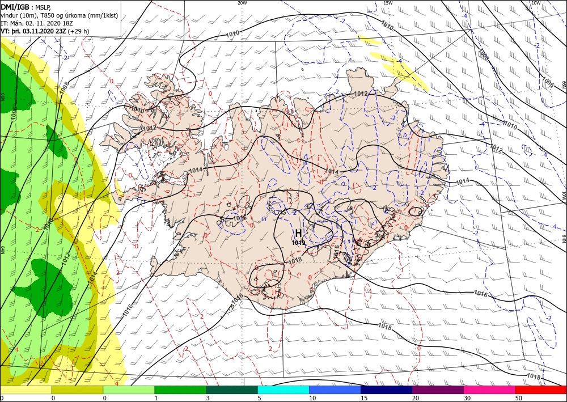Click the 'vindur (10m), T850 og úrkoma' line
The height and width of the screenshot is (402, 567).
60,15
